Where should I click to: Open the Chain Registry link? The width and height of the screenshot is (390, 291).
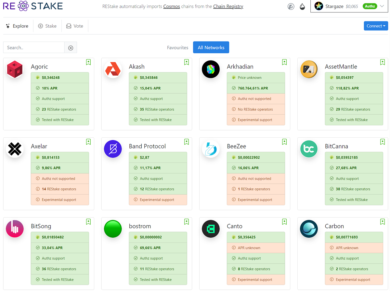coord(228,6)
